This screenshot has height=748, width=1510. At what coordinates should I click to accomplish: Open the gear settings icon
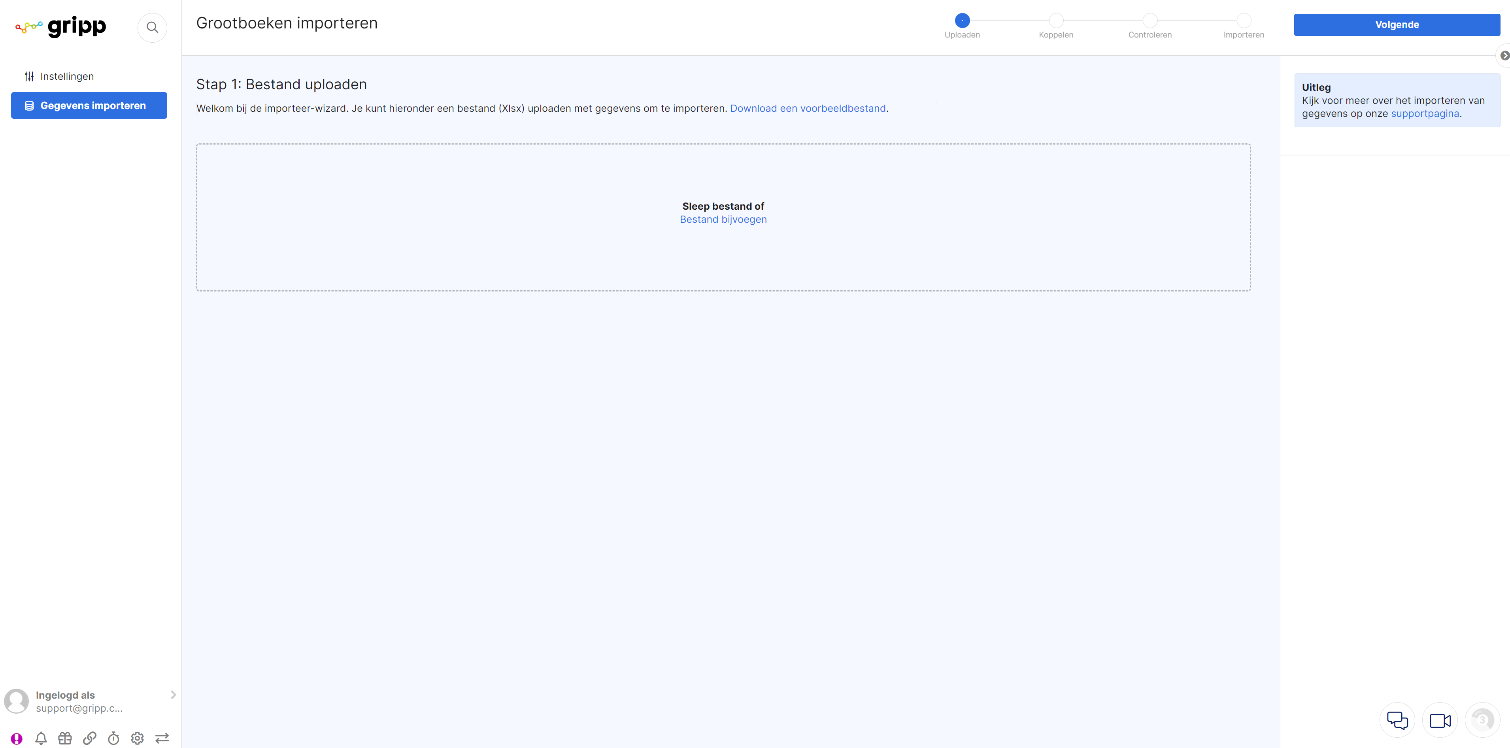tap(137, 738)
